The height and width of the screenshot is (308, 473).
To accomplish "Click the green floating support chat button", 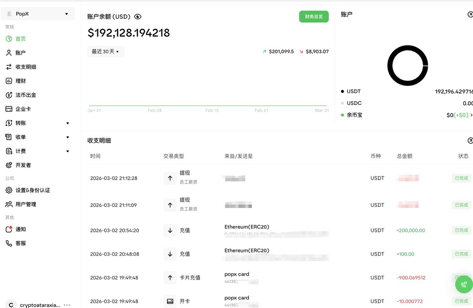I will click(464, 284).
